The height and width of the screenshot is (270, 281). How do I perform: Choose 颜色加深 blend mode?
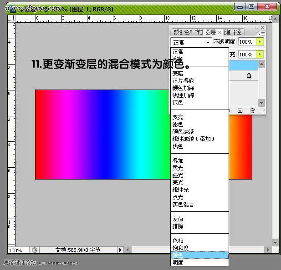199,88
